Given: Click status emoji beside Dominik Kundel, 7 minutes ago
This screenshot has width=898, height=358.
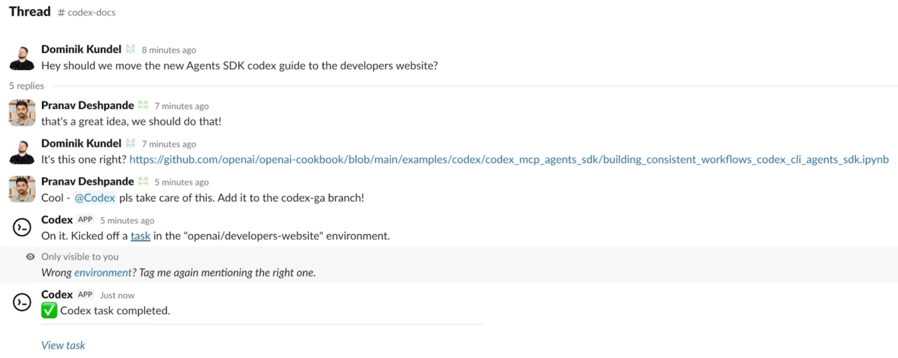Looking at the screenshot, I should [130, 143].
